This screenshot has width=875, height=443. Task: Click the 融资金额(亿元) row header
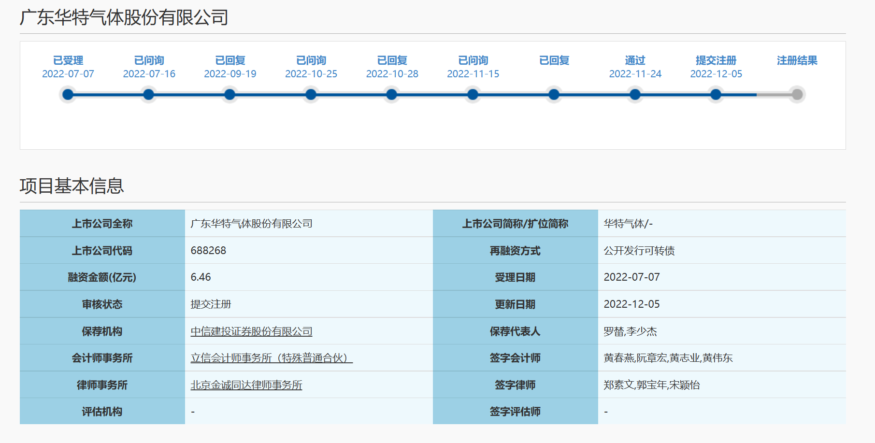[x=102, y=277]
